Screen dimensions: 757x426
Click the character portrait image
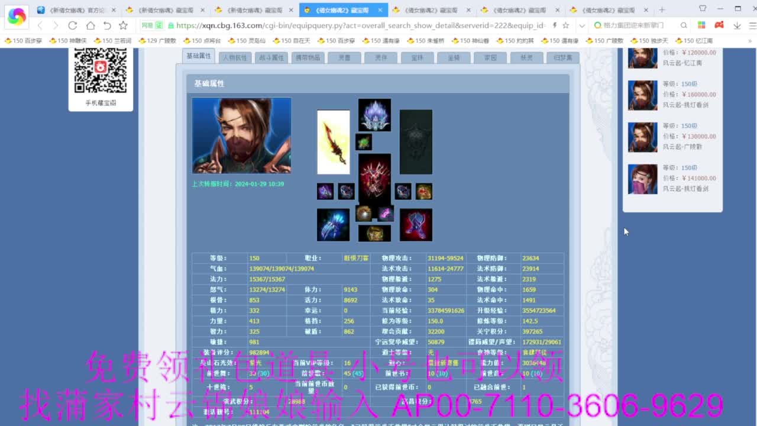pos(241,135)
